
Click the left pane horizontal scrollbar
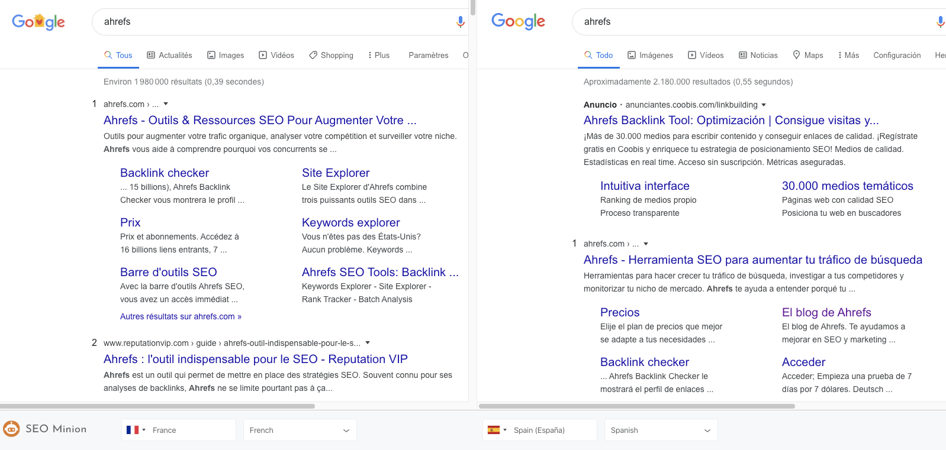(x=157, y=406)
